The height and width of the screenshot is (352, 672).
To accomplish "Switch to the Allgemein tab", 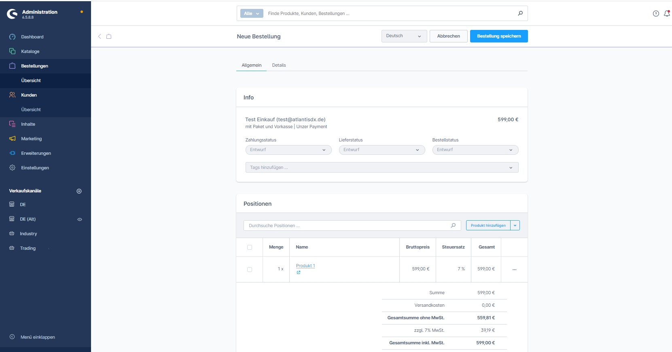I will tap(252, 65).
